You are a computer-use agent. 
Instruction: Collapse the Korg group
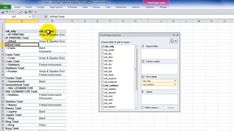tap(7, 125)
